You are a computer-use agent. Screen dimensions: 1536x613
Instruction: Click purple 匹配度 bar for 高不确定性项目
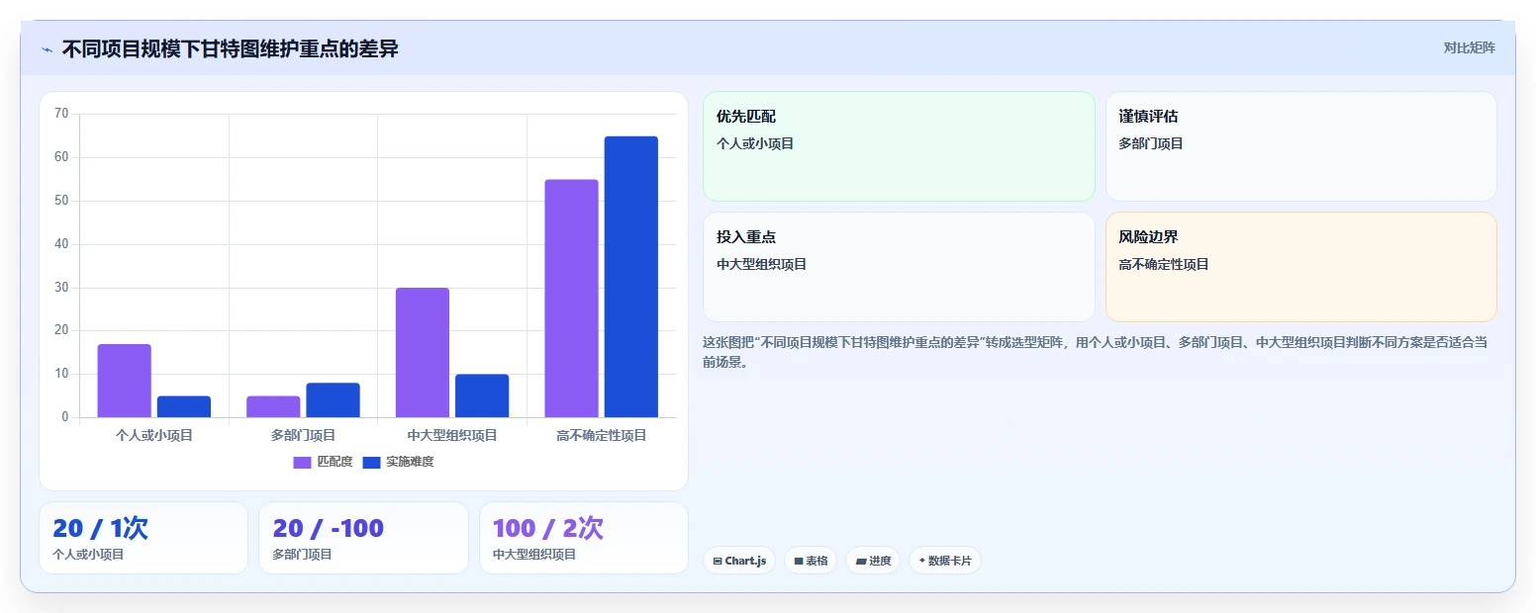click(571, 299)
